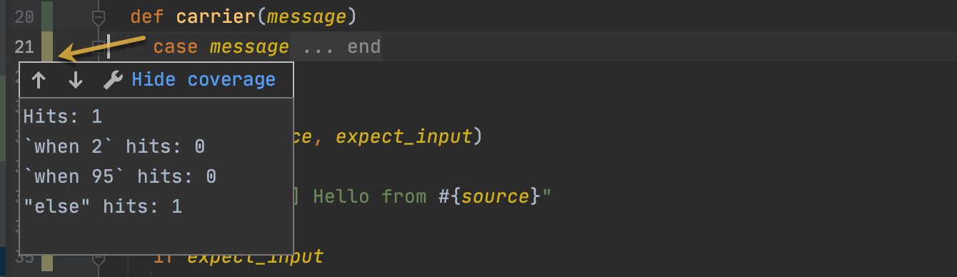Viewport: 957px width, 277px height.
Task: Click the '`when 95` hits: 0' entry
Action: coord(120,177)
